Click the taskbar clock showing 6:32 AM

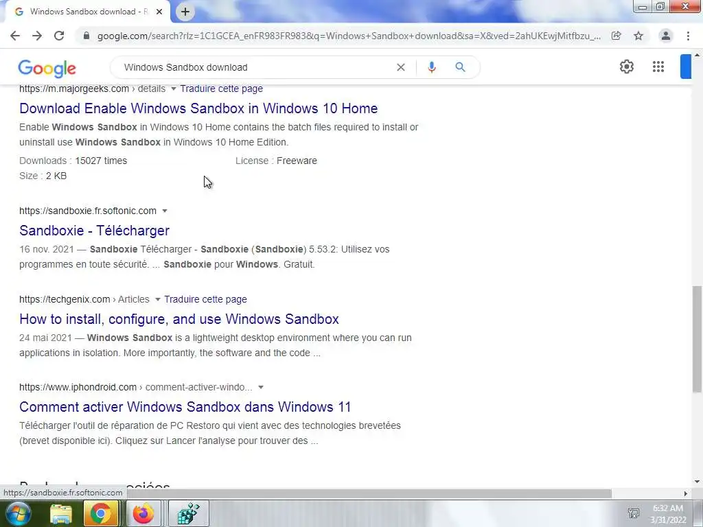(x=668, y=514)
